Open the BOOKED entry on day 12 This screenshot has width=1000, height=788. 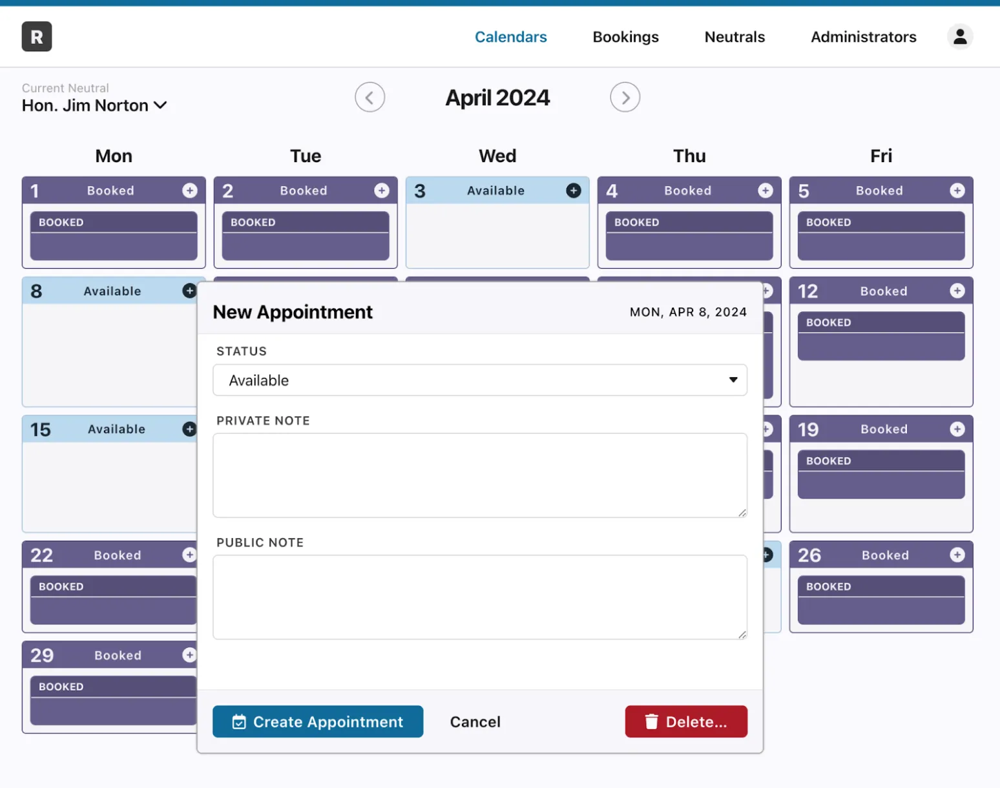pyautogui.click(x=881, y=336)
